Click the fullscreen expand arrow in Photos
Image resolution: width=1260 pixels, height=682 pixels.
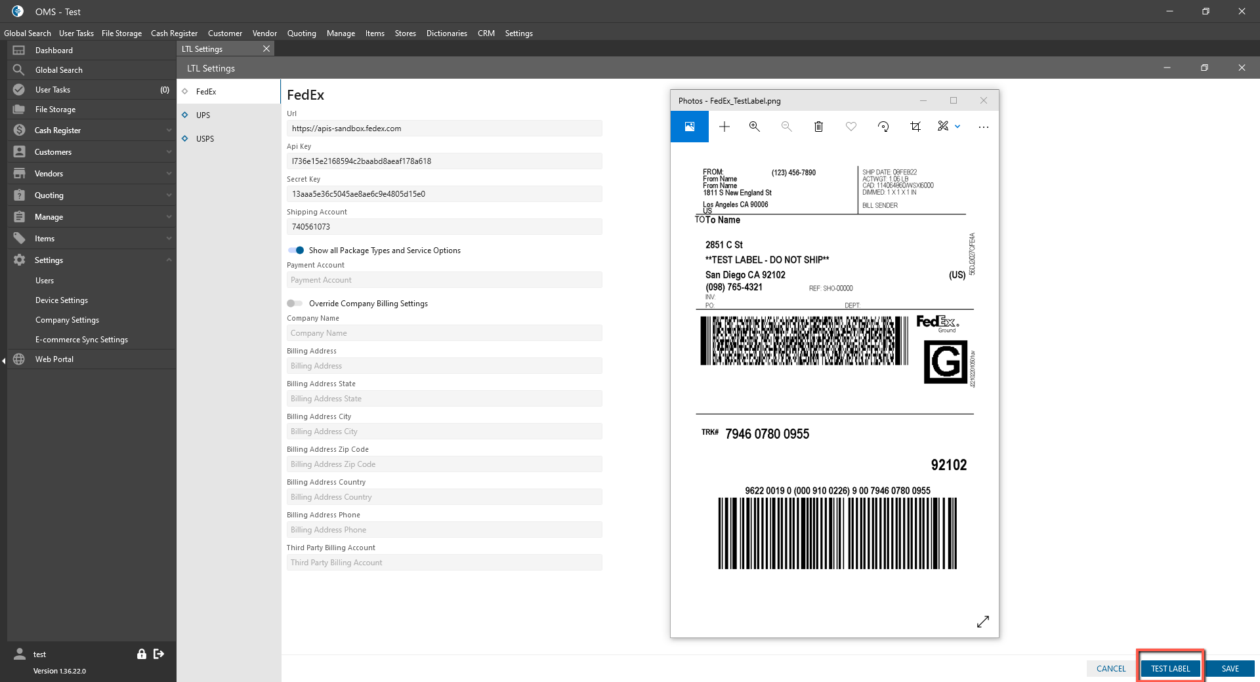click(982, 622)
